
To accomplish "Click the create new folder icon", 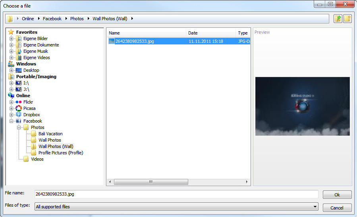I will [x=347, y=19].
